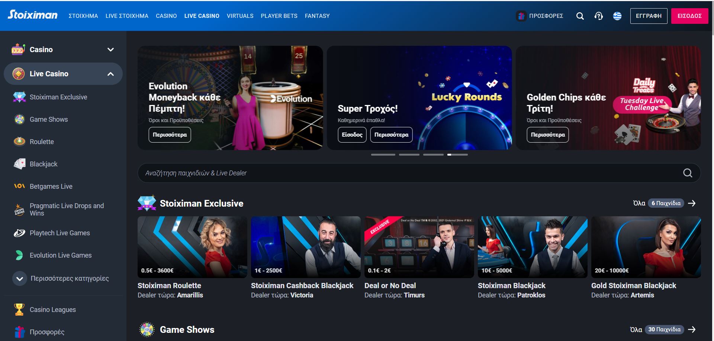Image resolution: width=714 pixels, height=341 pixels.
Task: Click the Greek flag language icon
Action: pos(617,16)
